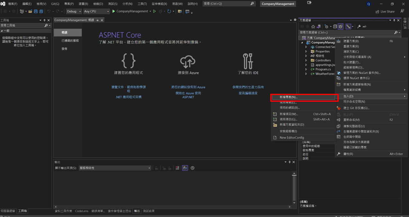
Task: Open the Git(G) menu
Action: [x=55, y=4]
